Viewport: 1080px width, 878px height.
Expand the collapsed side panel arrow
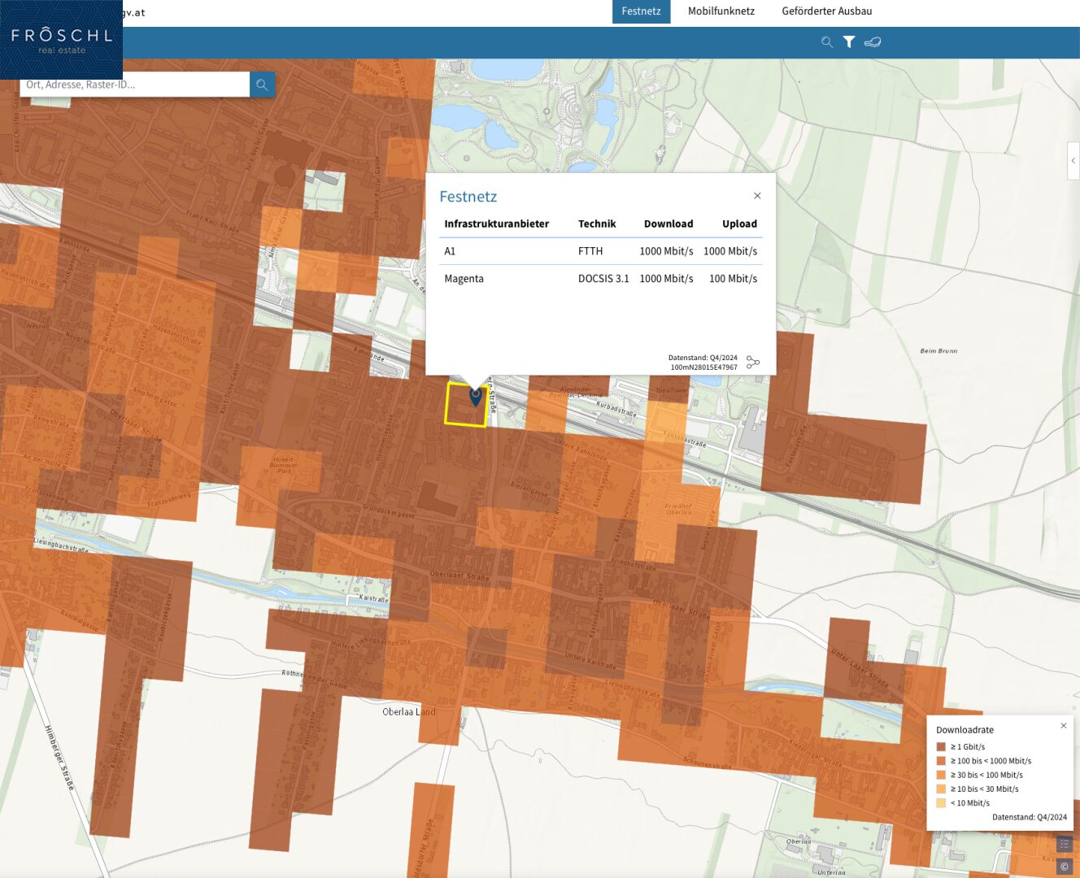pyautogui.click(x=1073, y=161)
